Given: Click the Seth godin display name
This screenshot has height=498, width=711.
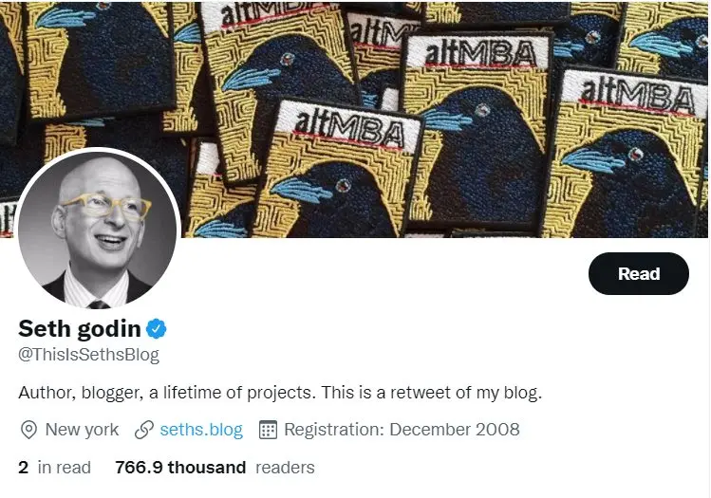Looking at the screenshot, I should 80,328.
